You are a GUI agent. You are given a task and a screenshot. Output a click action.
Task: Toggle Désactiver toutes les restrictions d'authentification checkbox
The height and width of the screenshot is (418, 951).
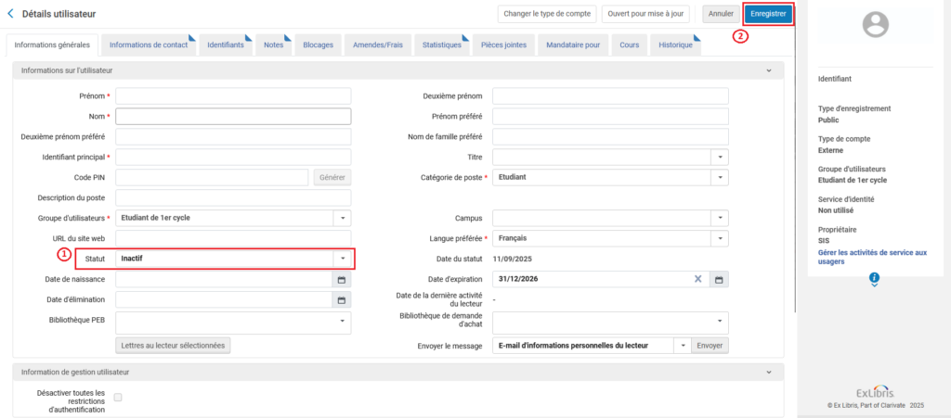(x=118, y=397)
